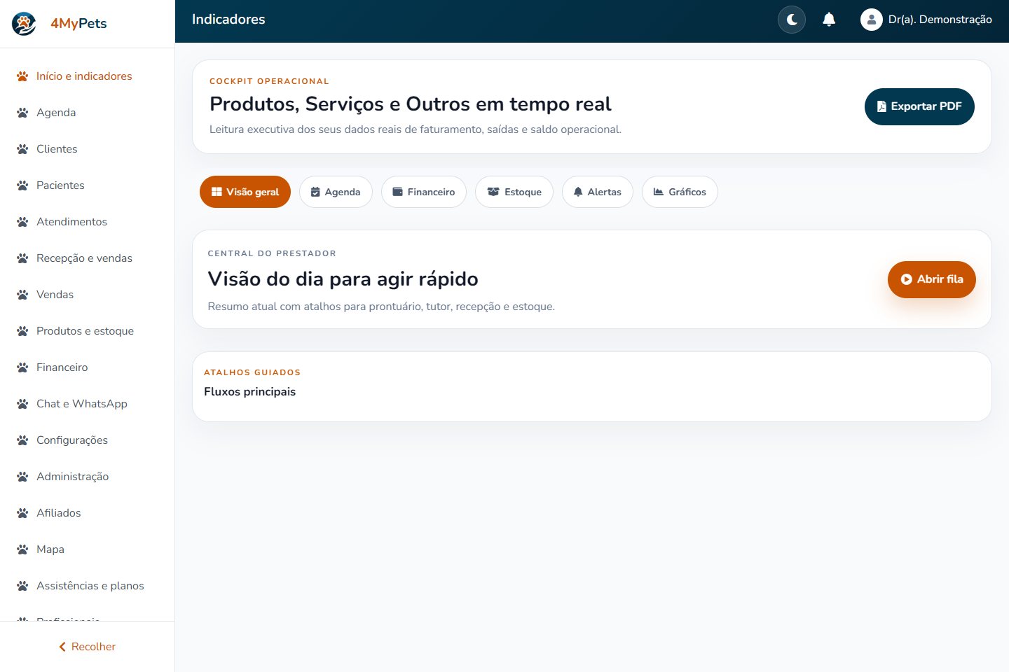This screenshot has height=672, width=1009.
Task: Open the notifications bell
Action: 829,20
